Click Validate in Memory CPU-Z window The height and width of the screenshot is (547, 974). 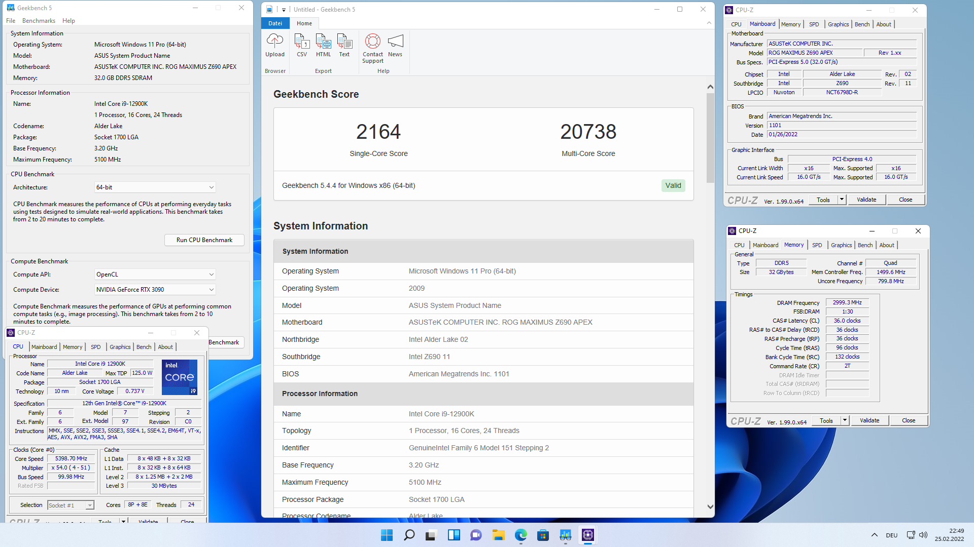[869, 420]
